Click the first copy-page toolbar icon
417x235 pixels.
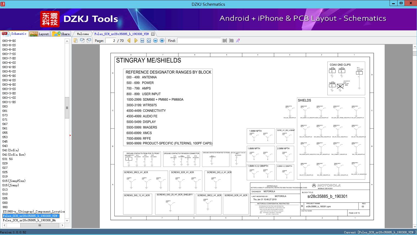76,40
